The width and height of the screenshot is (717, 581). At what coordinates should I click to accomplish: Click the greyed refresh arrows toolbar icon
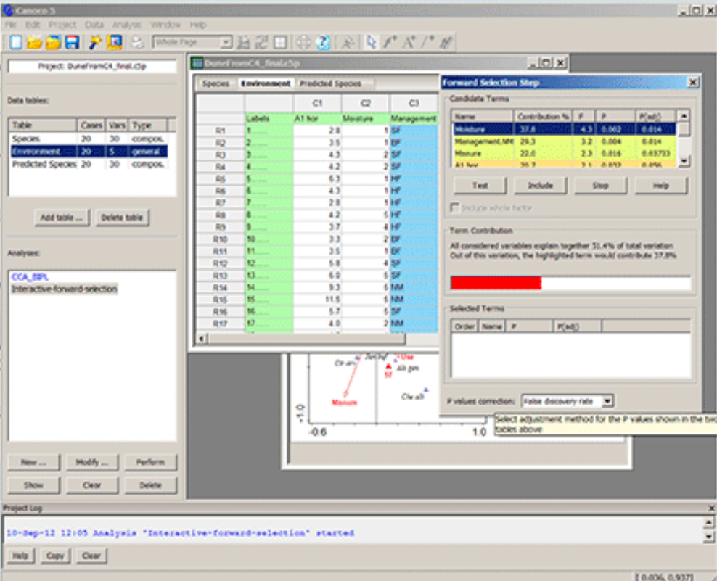[261, 42]
